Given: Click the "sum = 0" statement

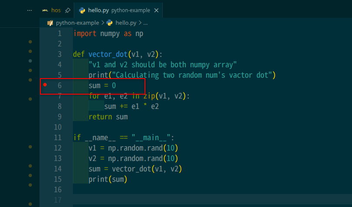Looking at the screenshot, I should tap(102, 85).
